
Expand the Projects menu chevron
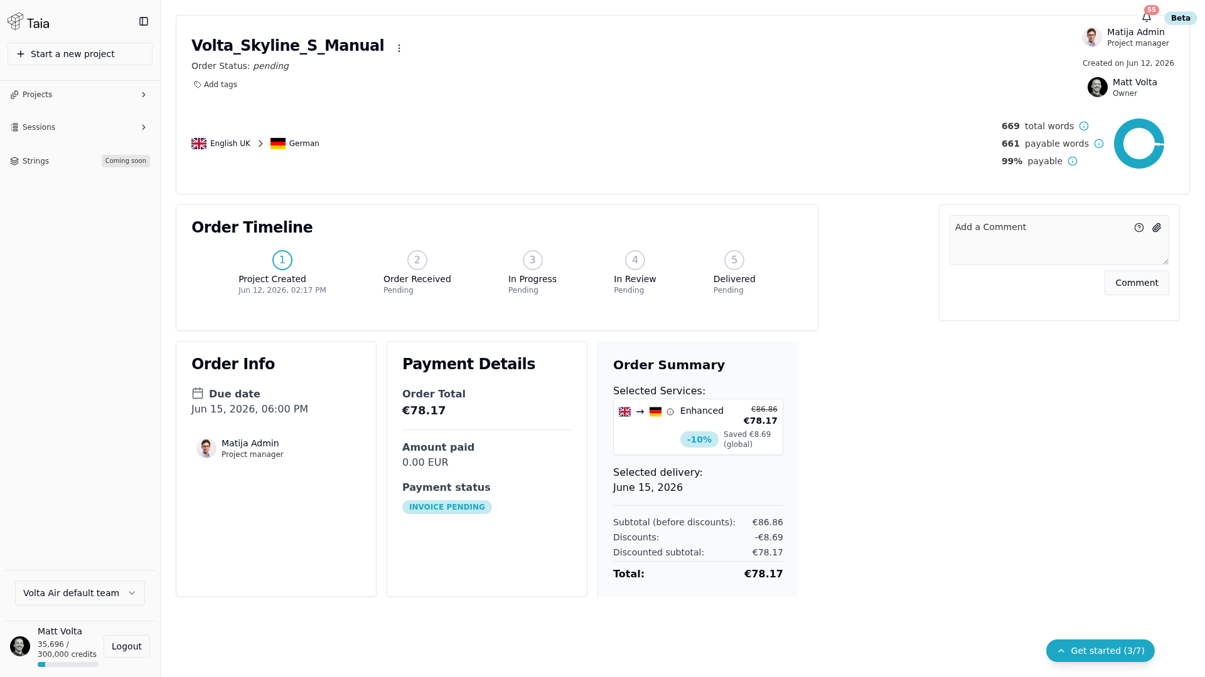tap(144, 95)
